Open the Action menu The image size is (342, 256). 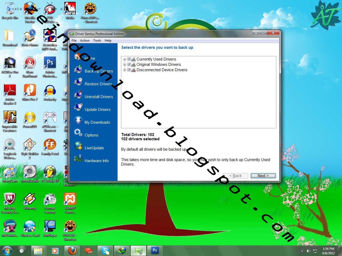click(x=85, y=41)
